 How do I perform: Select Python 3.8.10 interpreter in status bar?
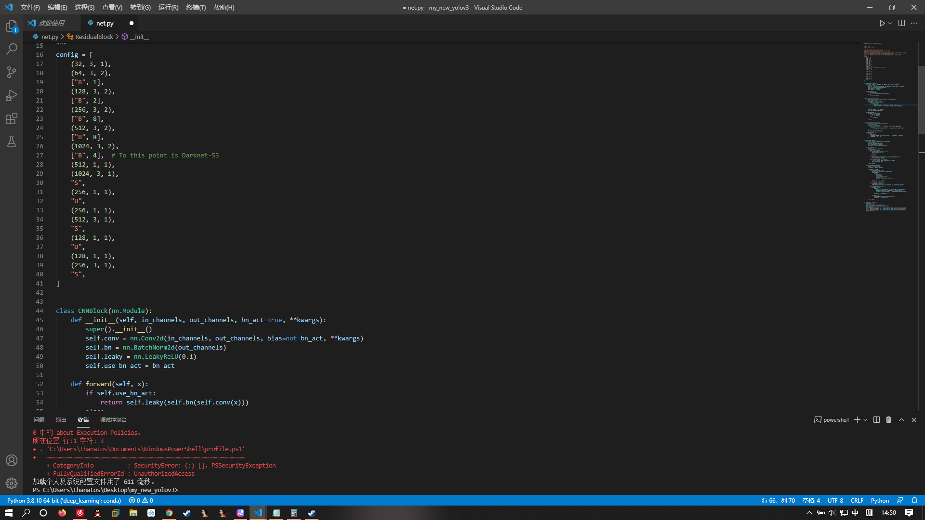[x=64, y=500]
